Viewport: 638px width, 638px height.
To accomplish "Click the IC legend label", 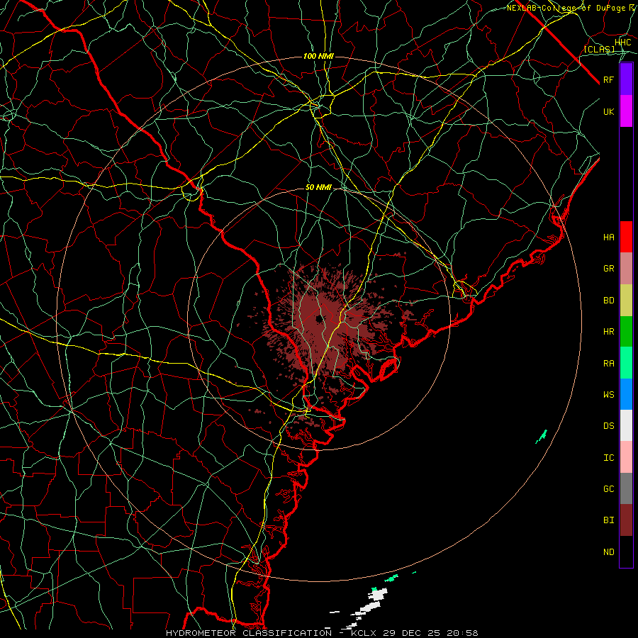I will pos(609,458).
